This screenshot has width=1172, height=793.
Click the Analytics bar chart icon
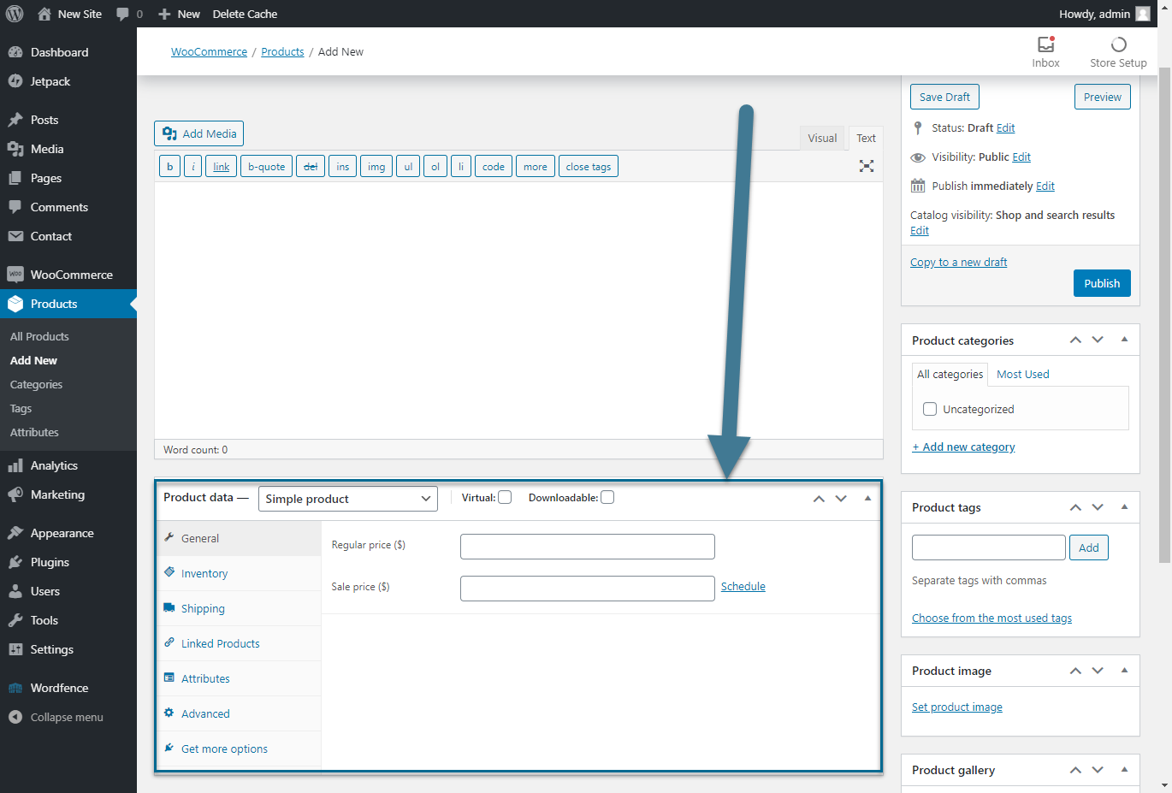pyautogui.click(x=15, y=465)
